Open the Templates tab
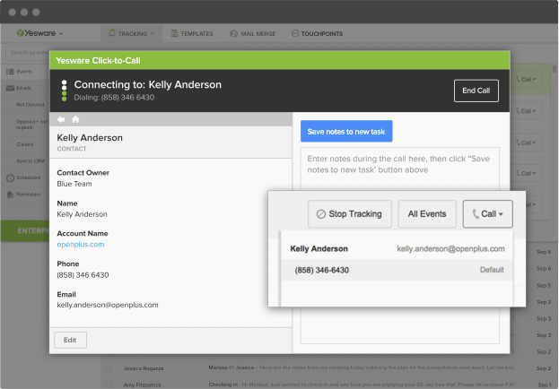559x389 pixels. click(x=192, y=33)
